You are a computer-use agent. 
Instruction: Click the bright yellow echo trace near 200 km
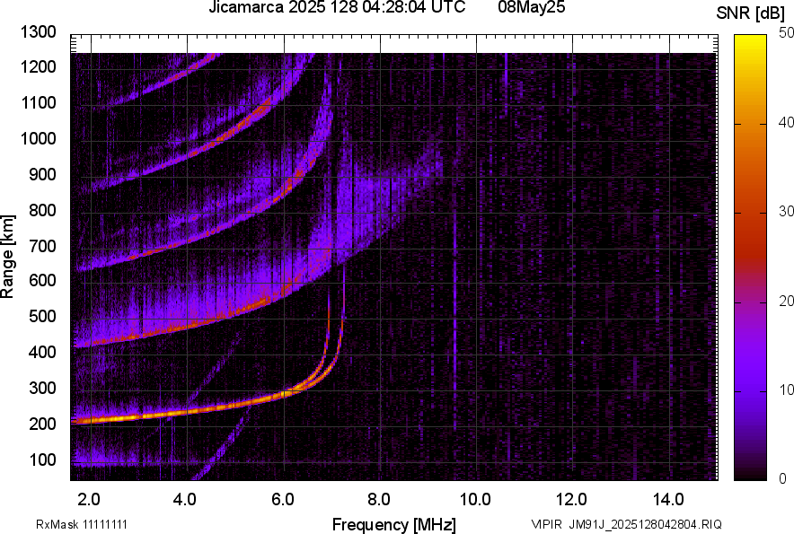pyautogui.click(x=117, y=418)
